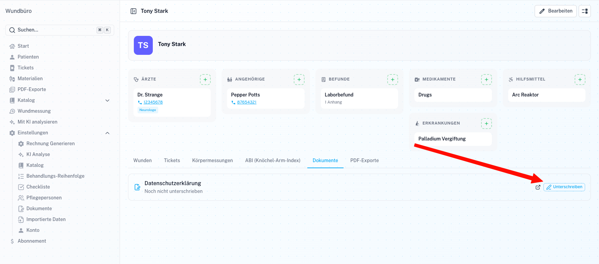Toggle the sidebar collapse icon beside Tony Stark
599x264 pixels.
[x=133, y=11]
